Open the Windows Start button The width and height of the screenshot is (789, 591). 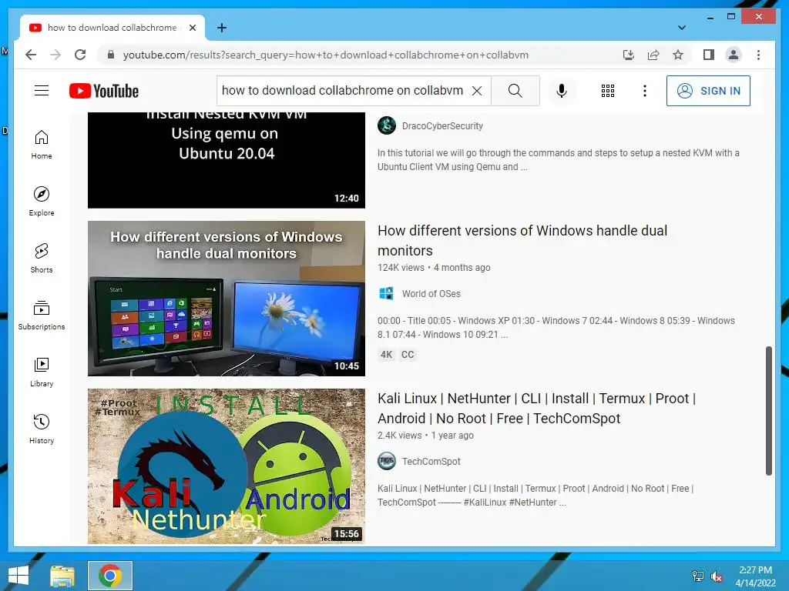coord(18,576)
